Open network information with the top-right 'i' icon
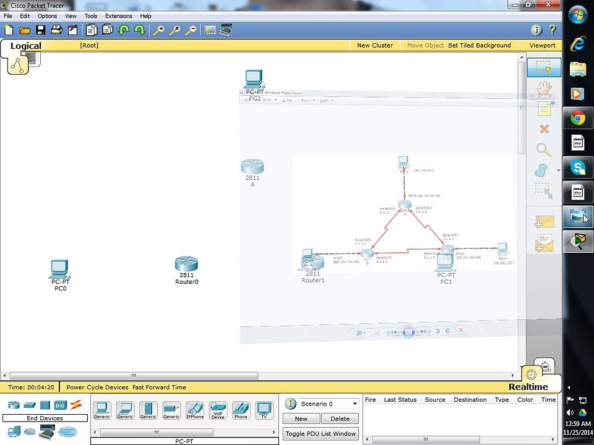 [x=536, y=30]
